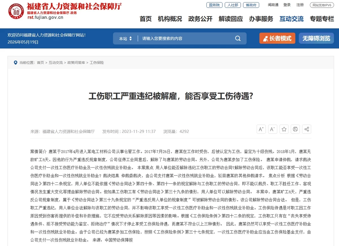Open the 登录 login link
Image resolution: width=339 pixels, height=246 pixels.
pos(287,5)
